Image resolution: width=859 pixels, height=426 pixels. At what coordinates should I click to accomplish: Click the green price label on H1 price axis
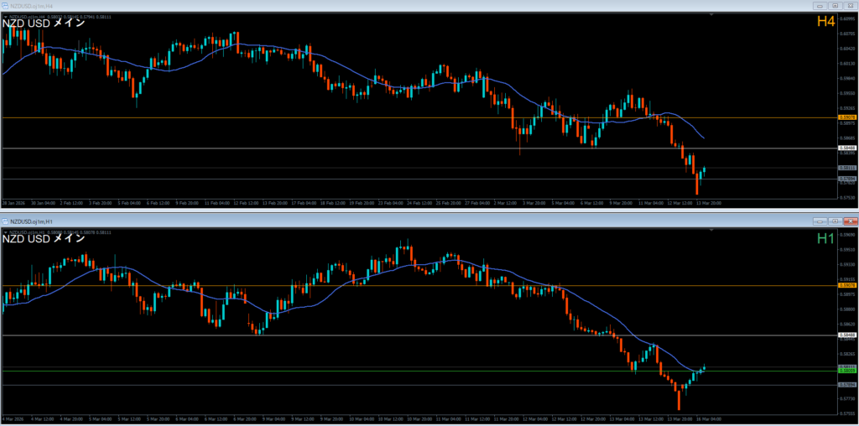pyautogui.click(x=846, y=371)
